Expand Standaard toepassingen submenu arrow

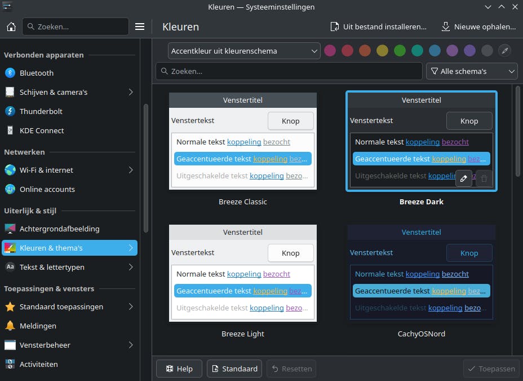coord(131,306)
